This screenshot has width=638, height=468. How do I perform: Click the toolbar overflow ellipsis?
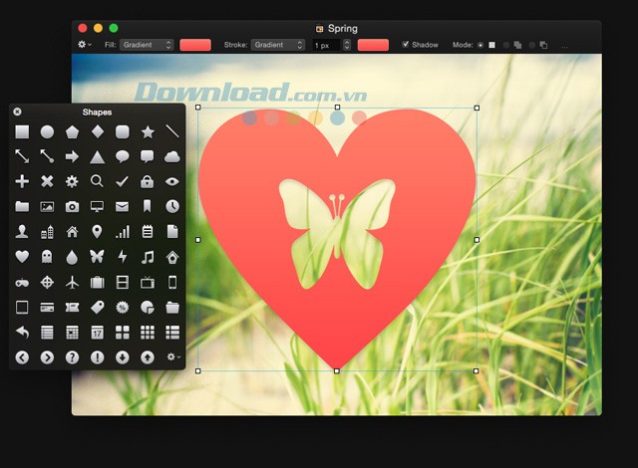click(564, 47)
